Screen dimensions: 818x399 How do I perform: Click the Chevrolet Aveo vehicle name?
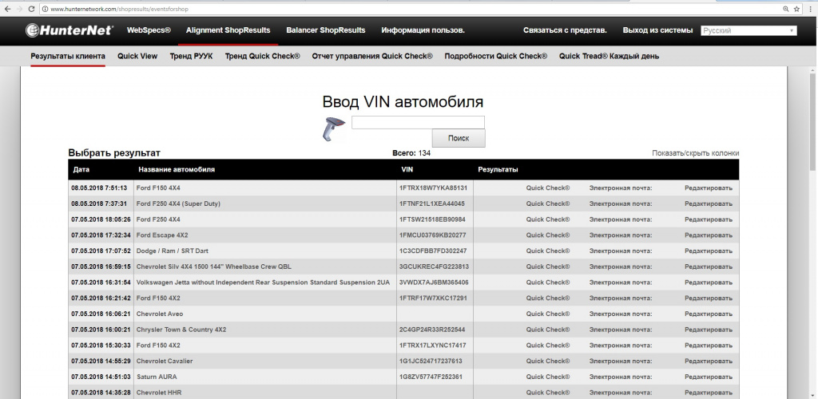[160, 314]
